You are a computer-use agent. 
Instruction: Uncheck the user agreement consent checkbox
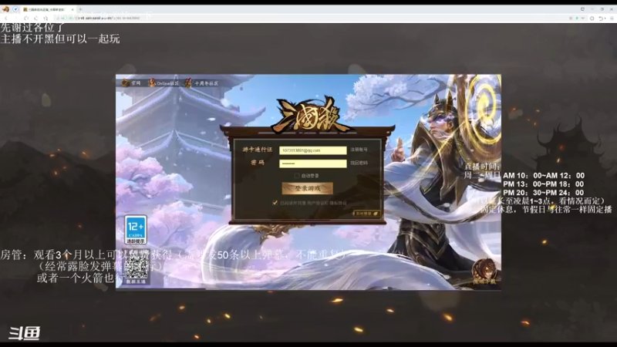coord(275,203)
